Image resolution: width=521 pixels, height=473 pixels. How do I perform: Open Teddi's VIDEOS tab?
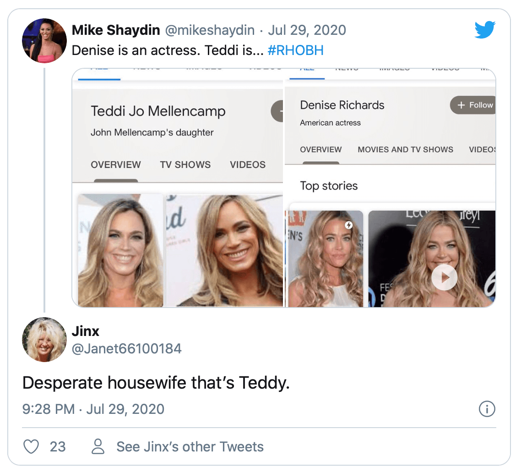tap(248, 165)
